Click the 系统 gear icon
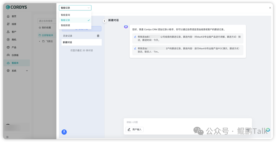Screen dimensions: 276x142 point(8,71)
